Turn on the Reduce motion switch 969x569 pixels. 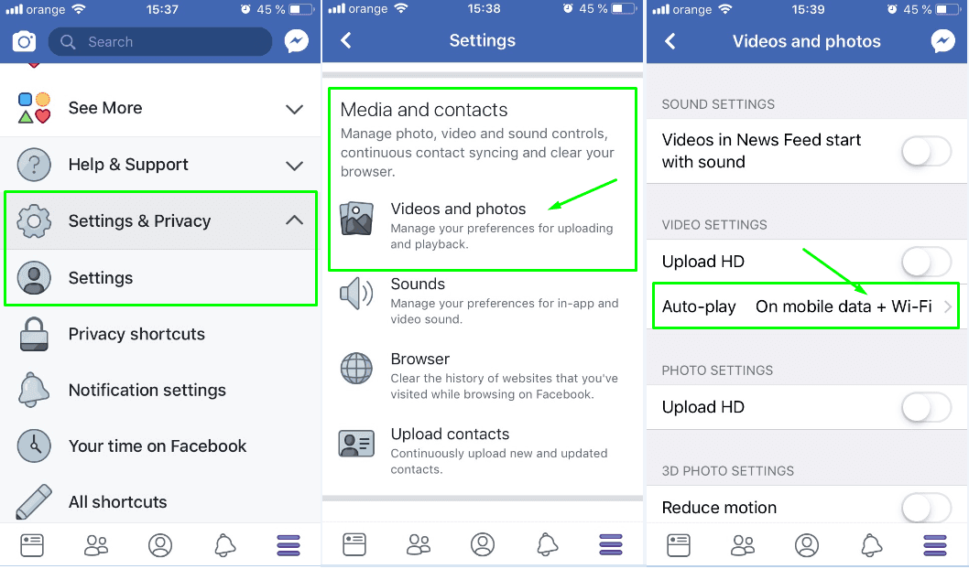click(926, 508)
